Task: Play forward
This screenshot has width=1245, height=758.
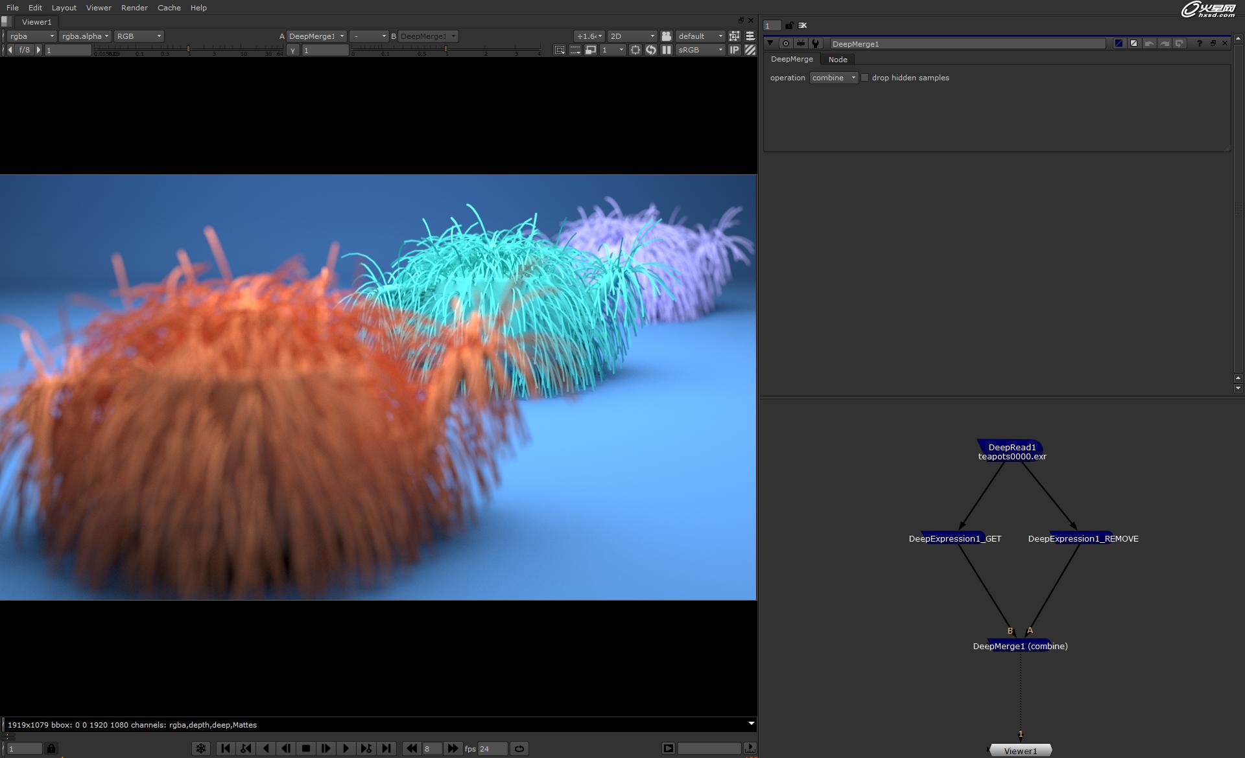Action: [x=346, y=748]
